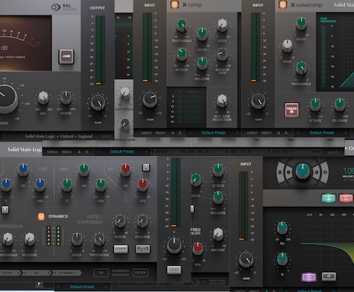The width and height of the screenshot is (354, 292).
Task: Click the Max Gain Reduction knob in X-comp
Action: [x=222, y=101]
